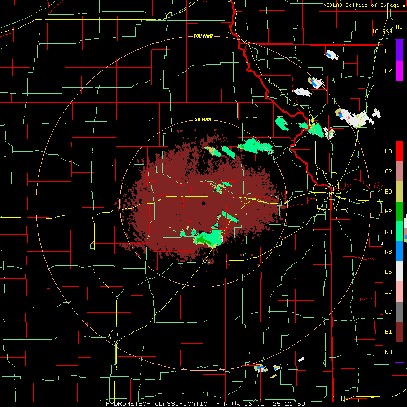The height and width of the screenshot is (407, 407).
Task: Click the IC legend label
Action: 388,292
